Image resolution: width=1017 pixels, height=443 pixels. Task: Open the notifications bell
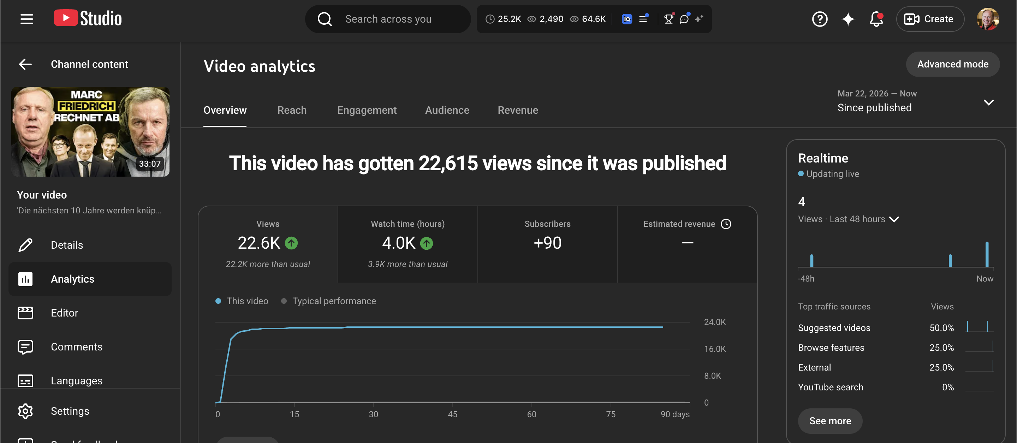pos(876,19)
